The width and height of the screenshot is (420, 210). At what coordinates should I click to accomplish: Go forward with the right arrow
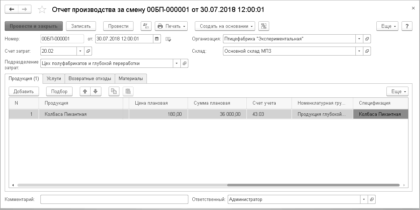click(x=25, y=9)
